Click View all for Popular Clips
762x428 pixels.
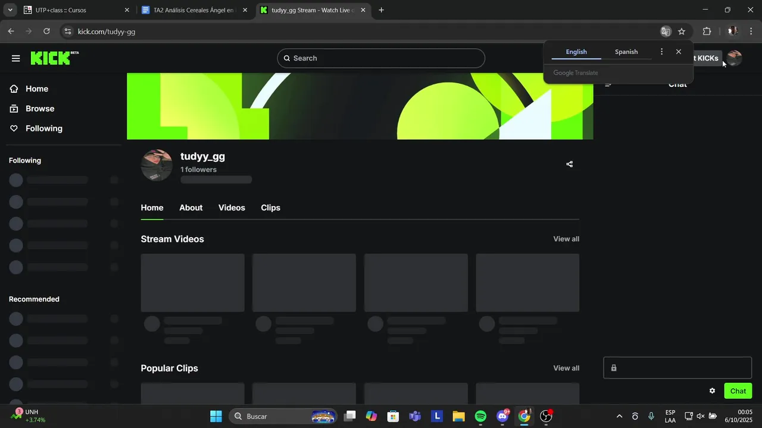coord(566,368)
